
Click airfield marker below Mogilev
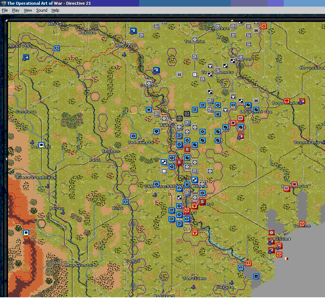(x=124, y=54)
